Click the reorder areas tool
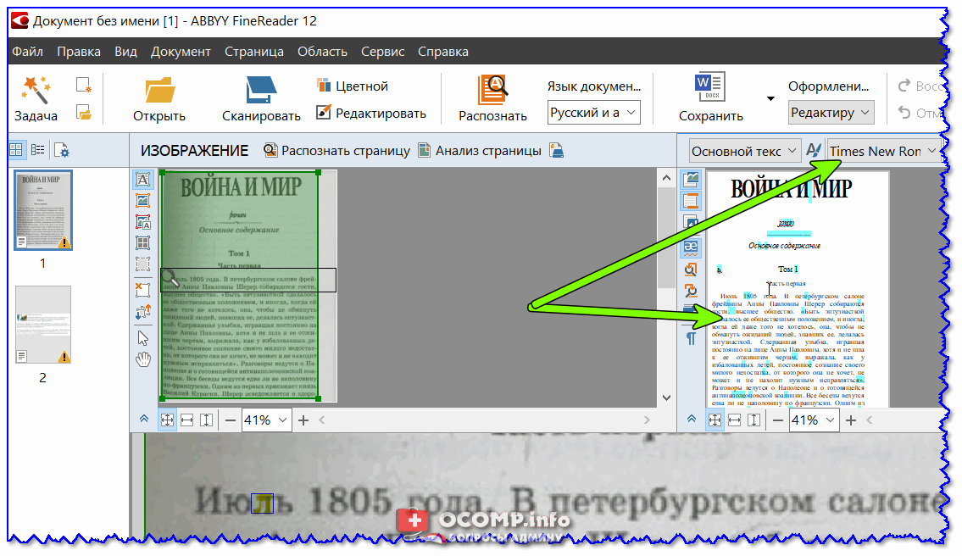Image resolution: width=962 pixels, height=556 pixels. click(142, 312)
